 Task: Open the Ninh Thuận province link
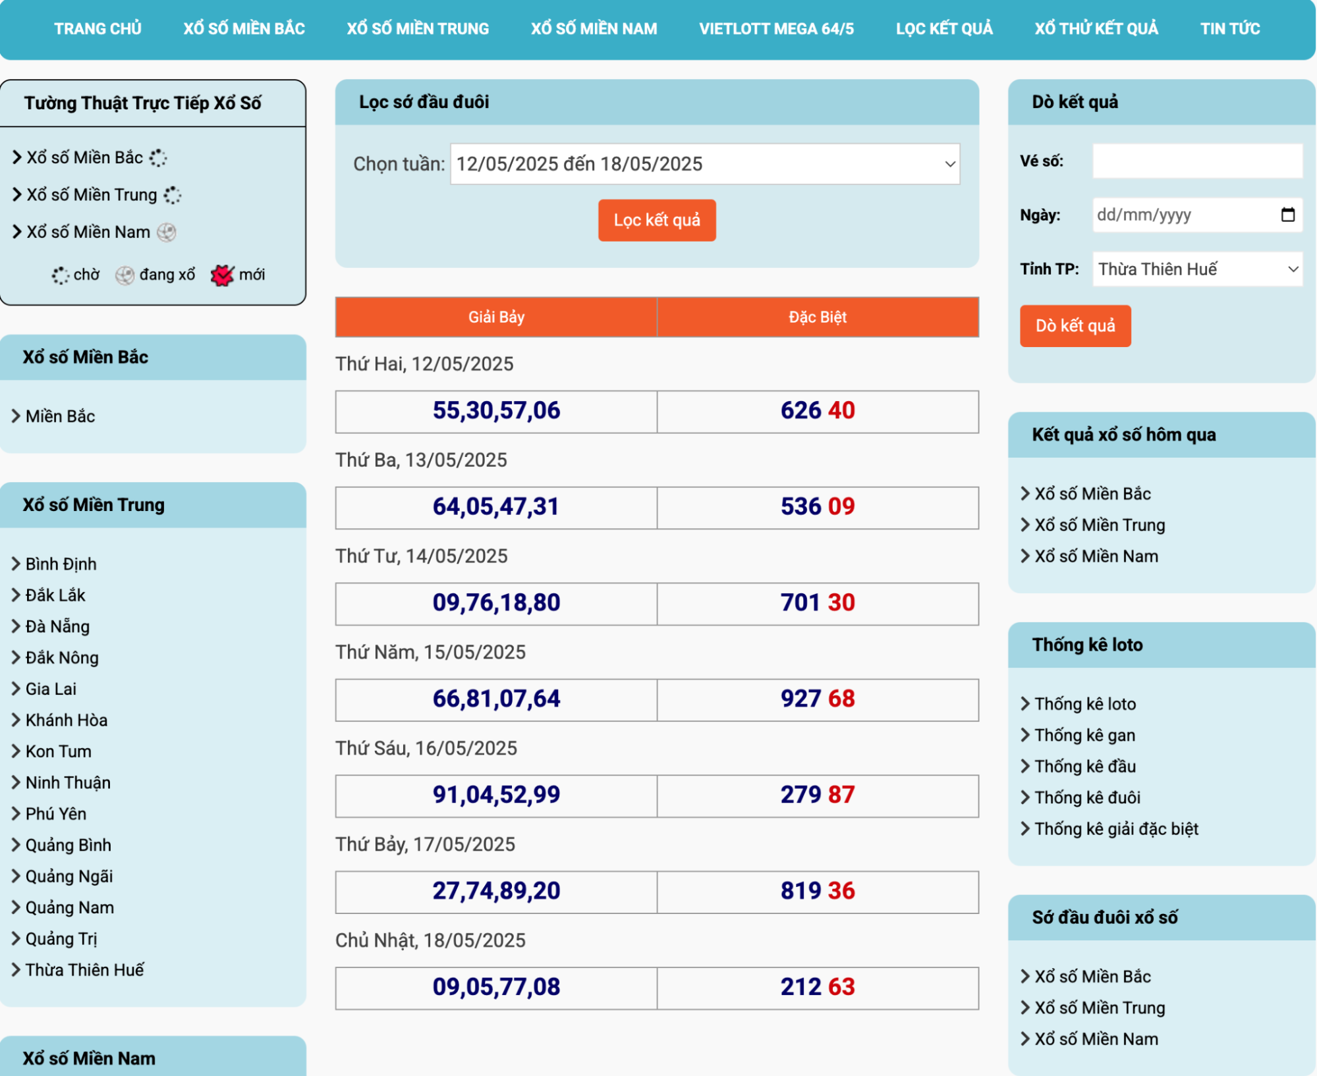(x=68, y=782)
